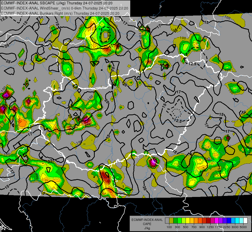Click the legend tick value 900
This screenshot has height=232, width=252.
(x=202, y=227)
